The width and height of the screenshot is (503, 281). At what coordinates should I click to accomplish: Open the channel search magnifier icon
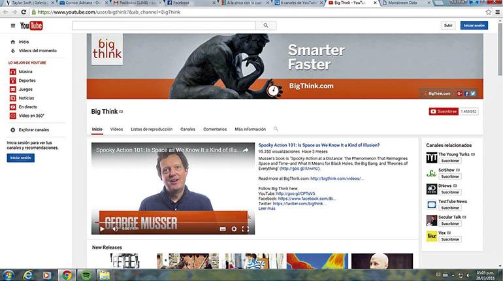tap(276, 129)
